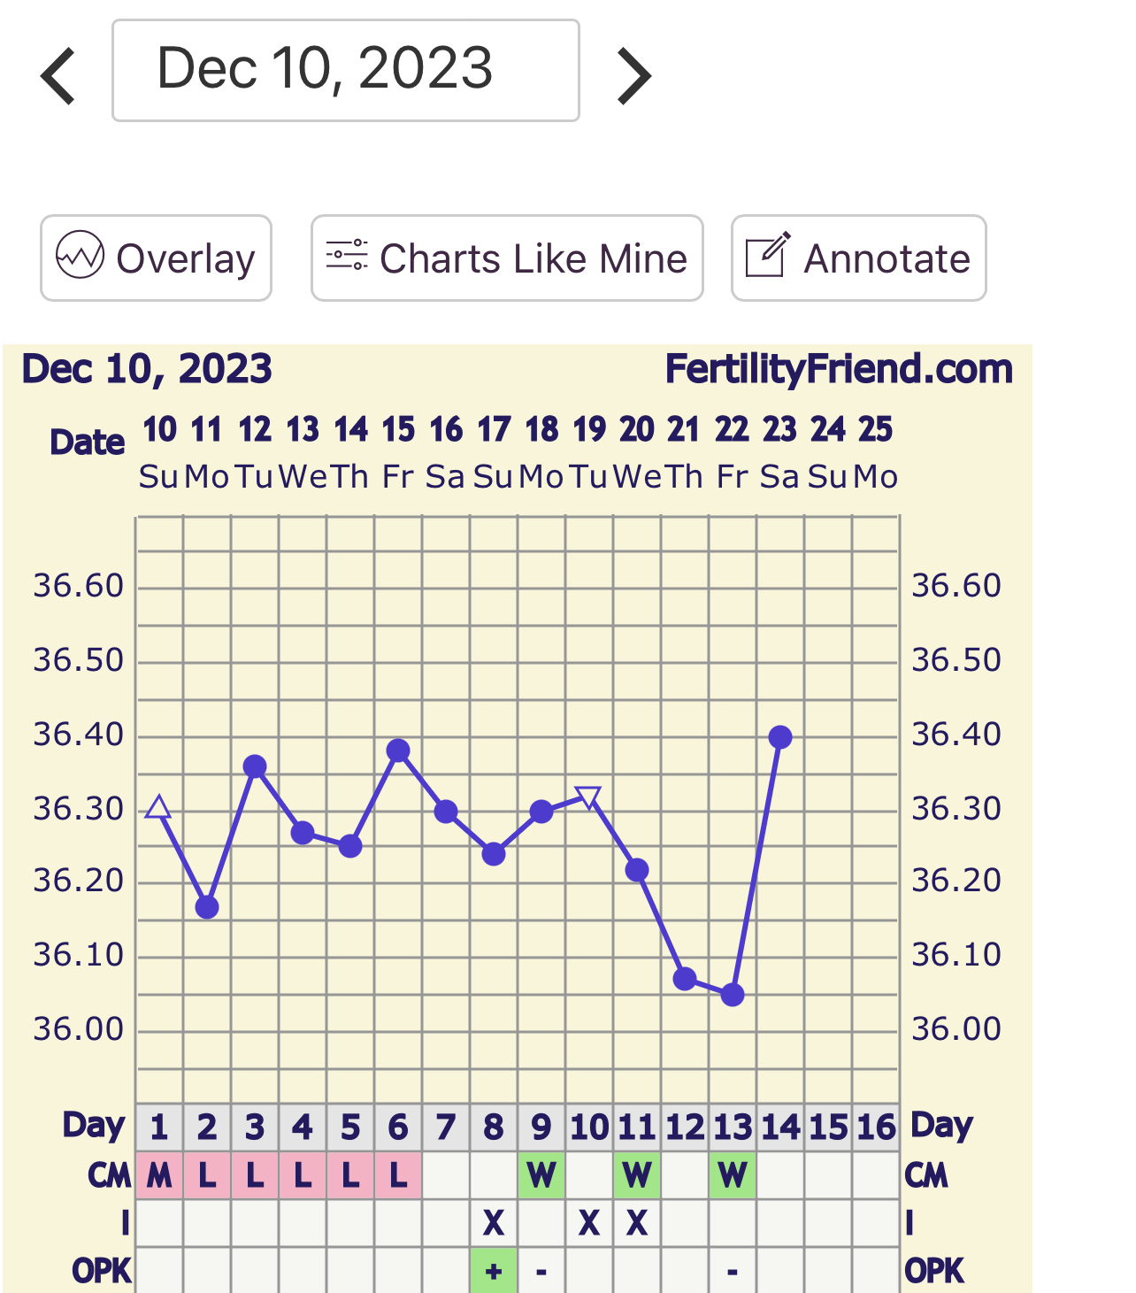Click the green W cervical mucus cell on day 9
Image resolution: width=1136 pixels, height=1293 pixels.
click(541, 1175)
